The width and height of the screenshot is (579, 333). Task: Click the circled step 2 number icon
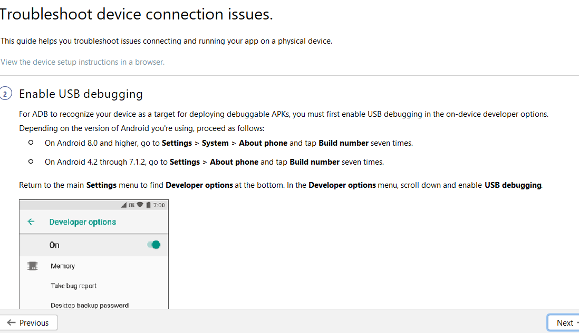[5, 94]
